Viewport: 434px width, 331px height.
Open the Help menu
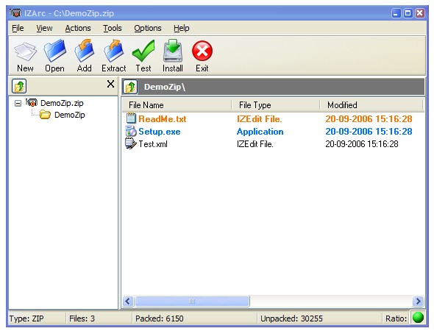[182, 28]
